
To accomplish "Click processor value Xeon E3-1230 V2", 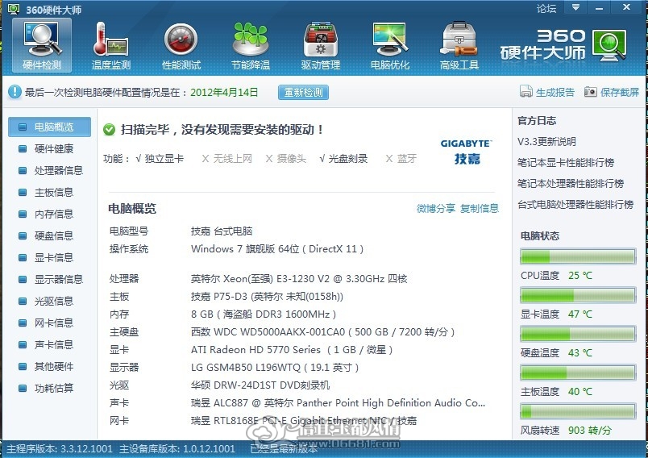I will 299,279.
